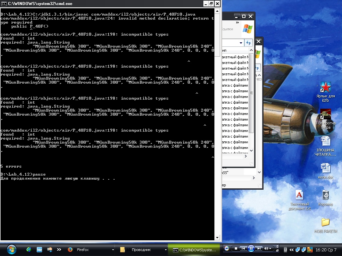Click the Ссылки links toolbar label
Image resolution: width=342 pixels, height=256 pixels.
227,29
